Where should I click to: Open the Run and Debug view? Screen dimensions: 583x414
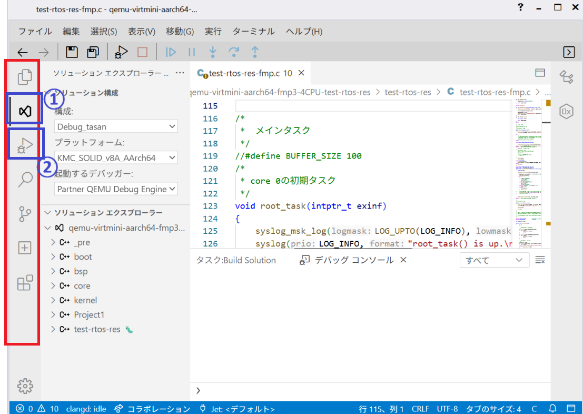tap(25, 145)
